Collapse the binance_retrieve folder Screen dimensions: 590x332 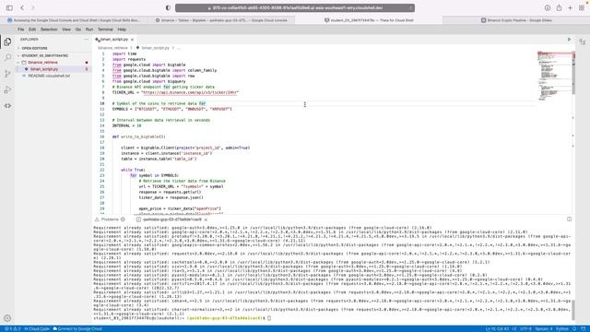42,62
